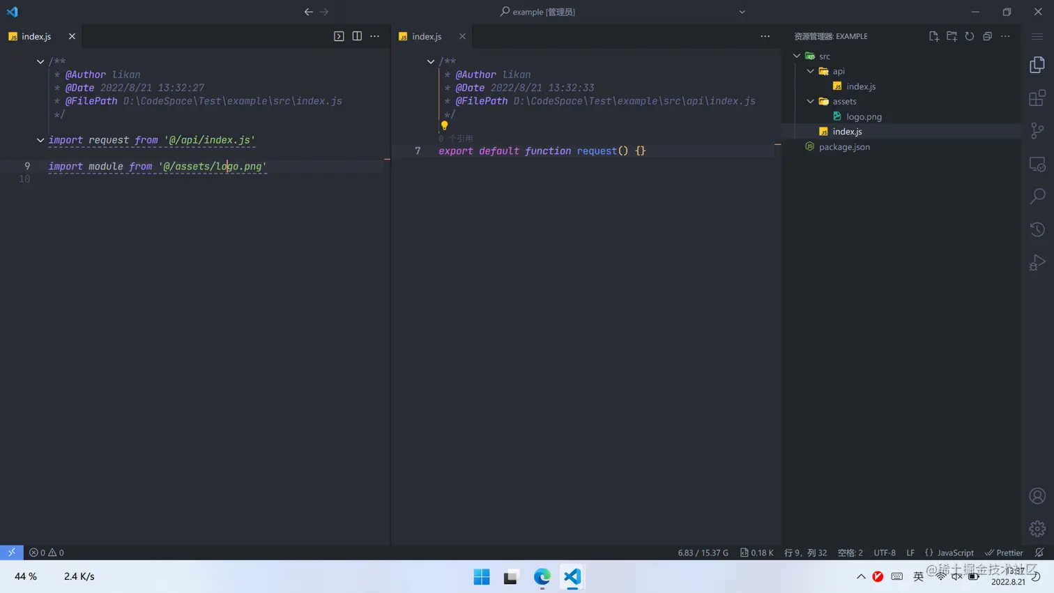Click the '@/api/index.js' import path
The width and height of the screenshot is (1054, 593).
(210, 140)
